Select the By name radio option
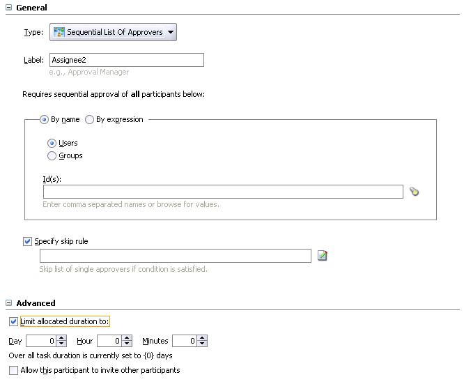 tap(45, 120)
